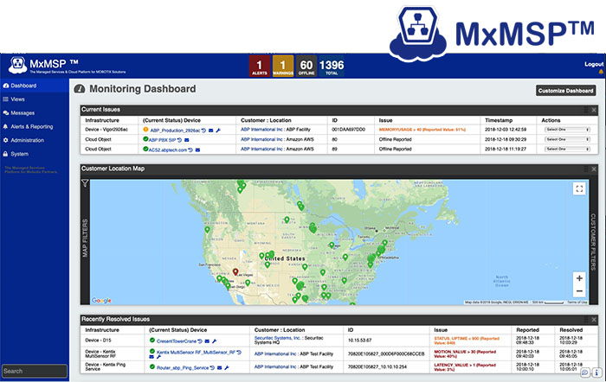The image size is (606, 382).
Task: Open Alerts & Reporting in the sidebar
Action: pos(28,126)
